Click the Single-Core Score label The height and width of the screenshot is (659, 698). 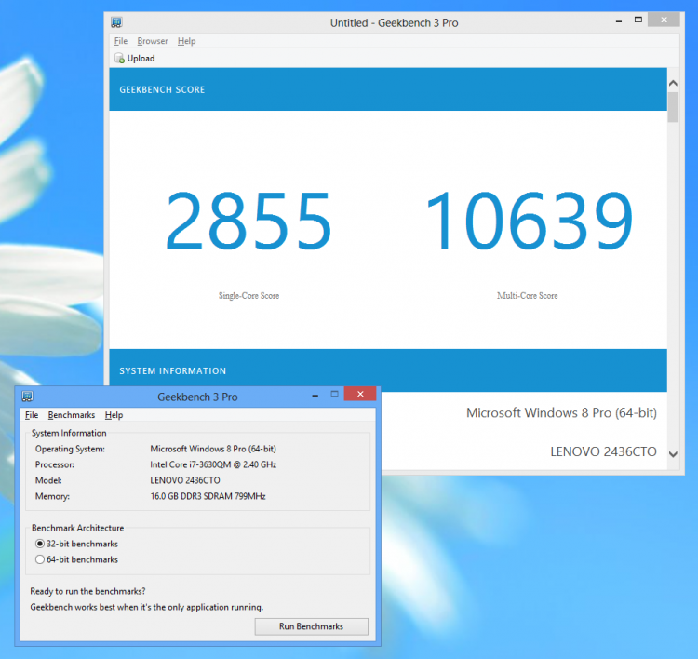tap(248, 296)
